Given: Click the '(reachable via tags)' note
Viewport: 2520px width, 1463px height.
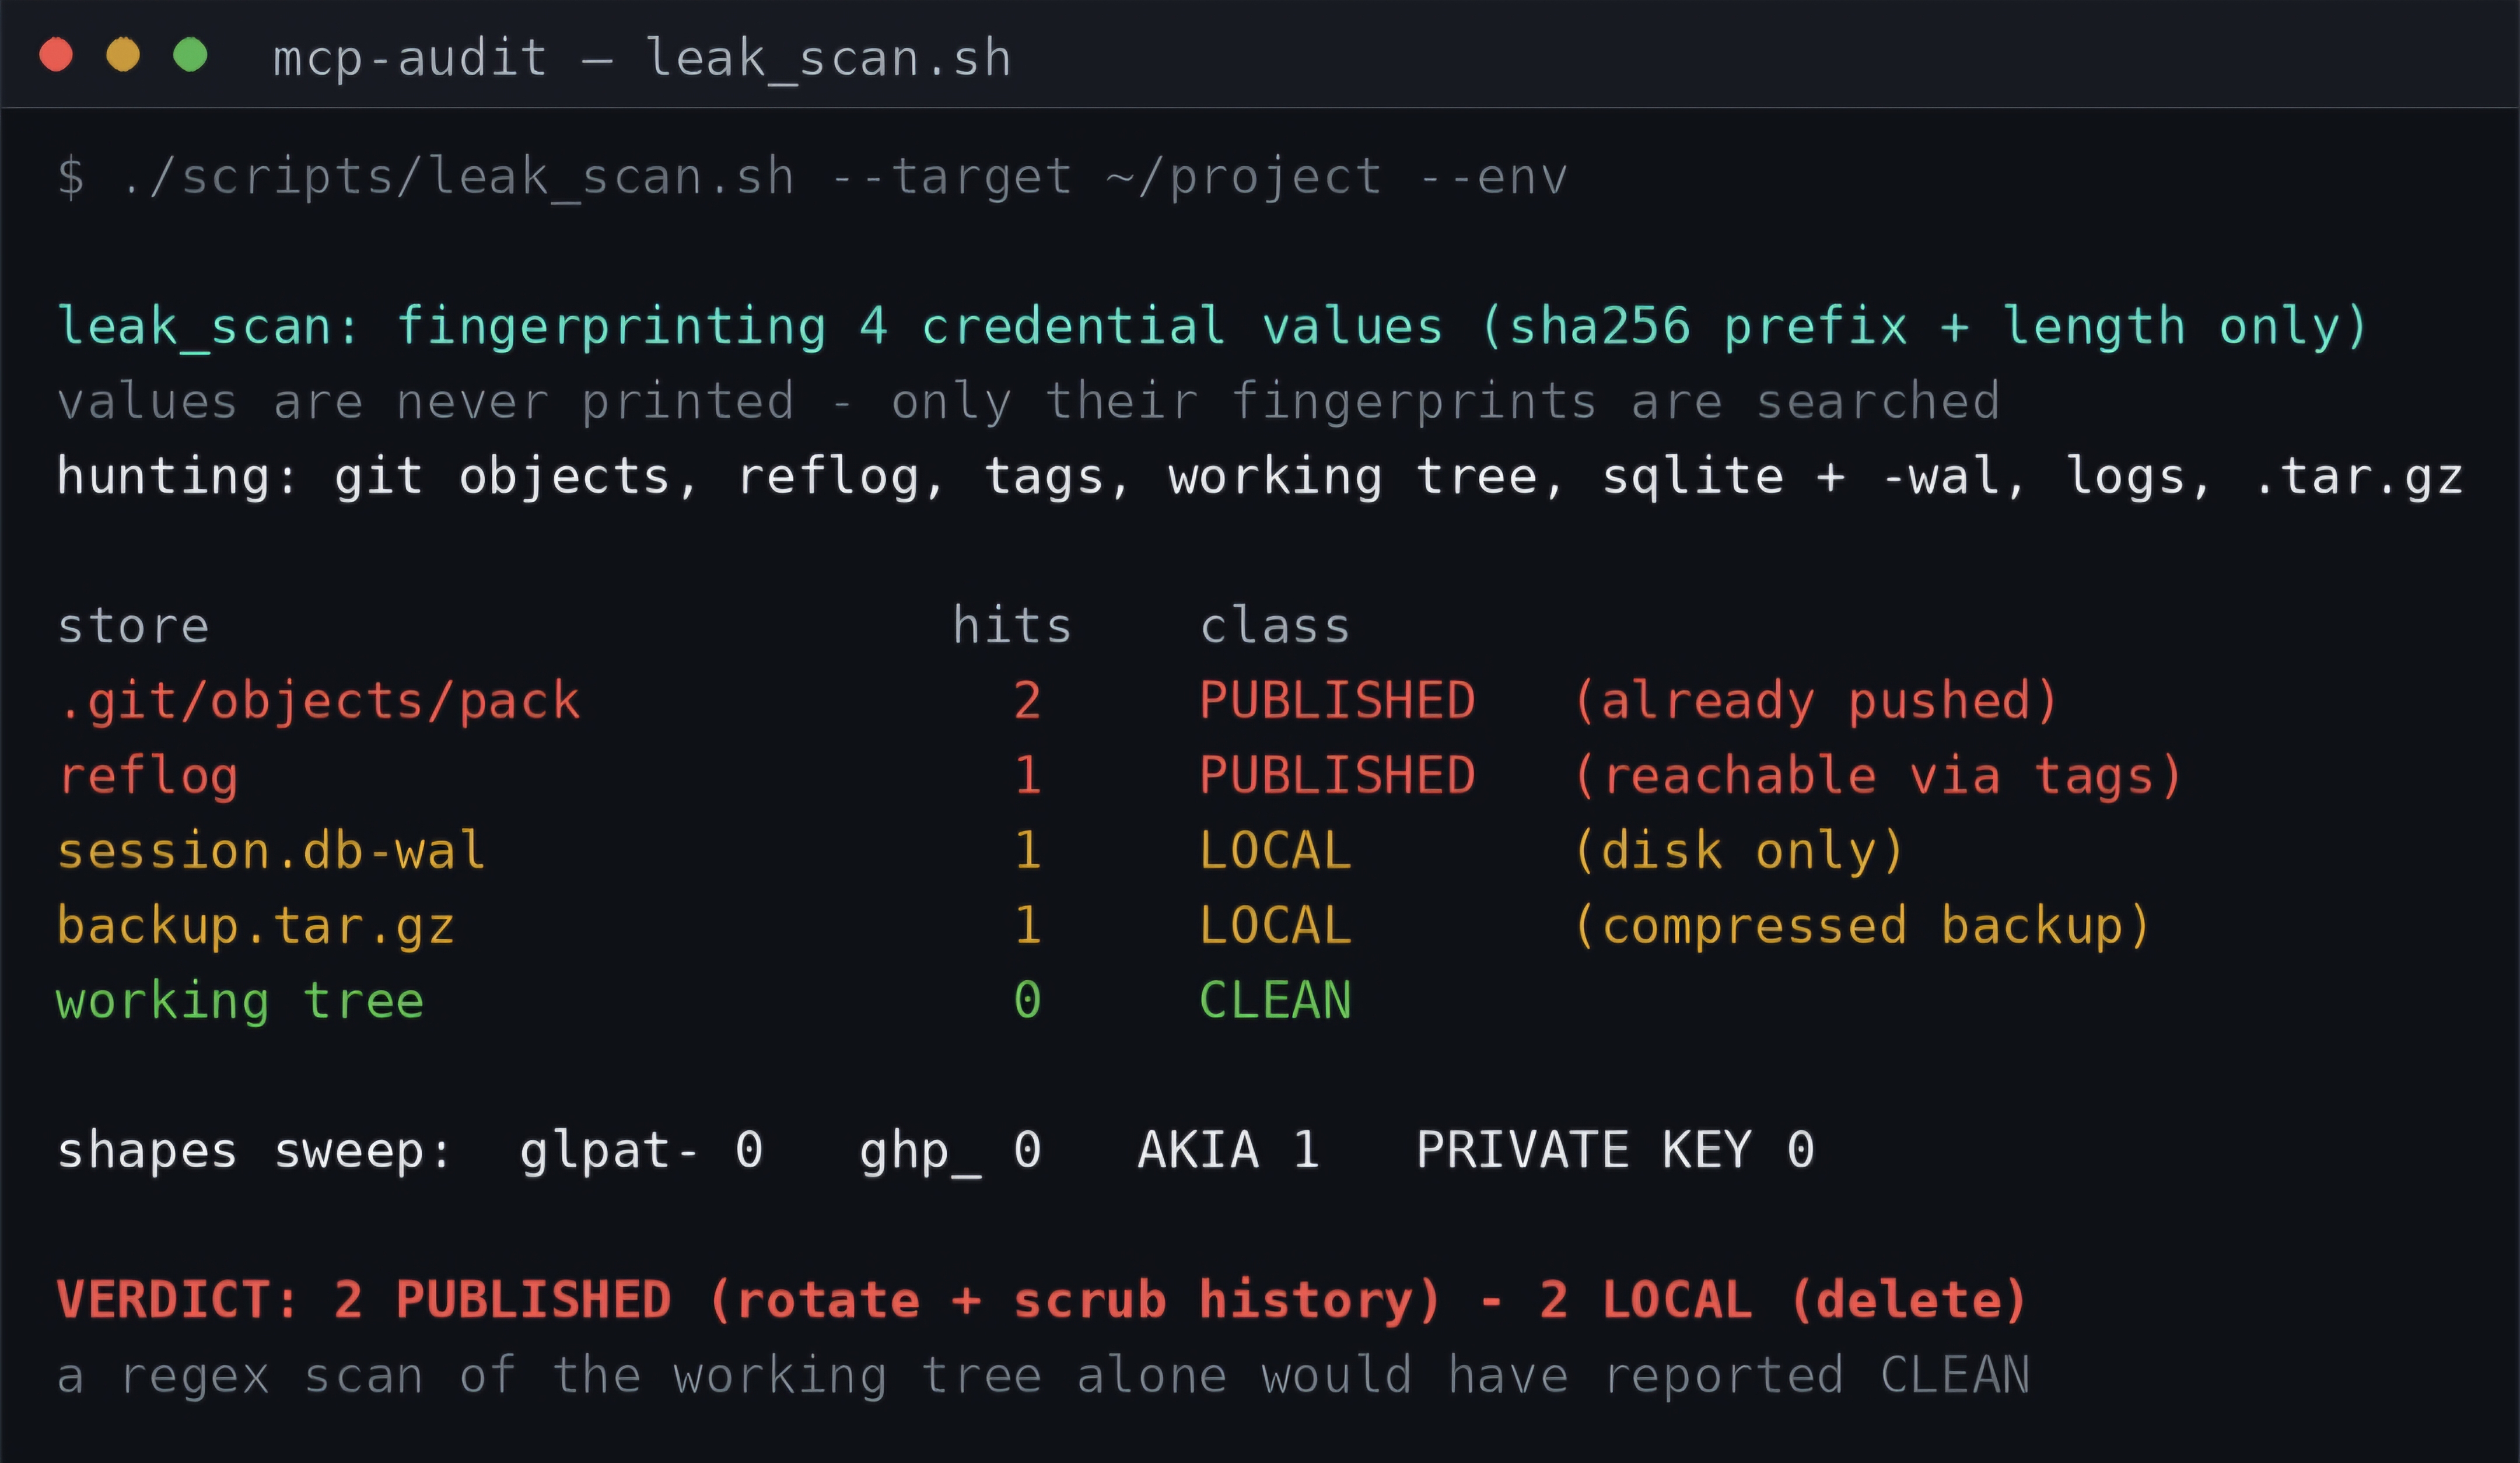Looking at the screenshot, I should pyautogui.click(x=1877, y=777).
